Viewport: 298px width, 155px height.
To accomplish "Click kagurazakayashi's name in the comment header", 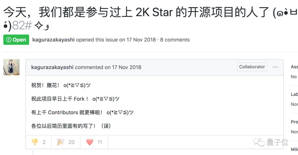I will [x=52, y=67].
